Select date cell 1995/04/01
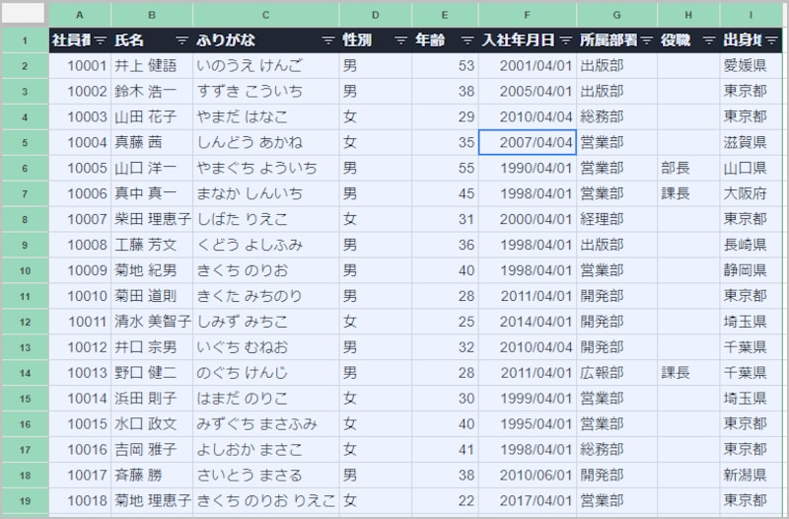Image resolution: width=789 pixels, height=519 pixels. (528, 424)
